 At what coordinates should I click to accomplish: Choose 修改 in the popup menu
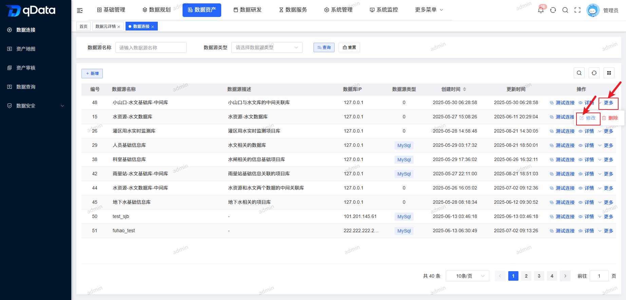(588, 118)
